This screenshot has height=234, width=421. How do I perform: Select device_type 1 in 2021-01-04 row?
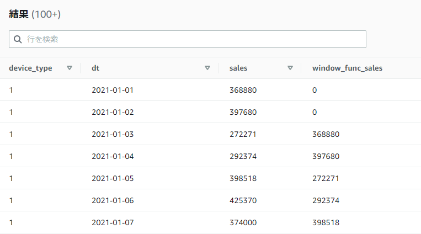coord(11,156)
